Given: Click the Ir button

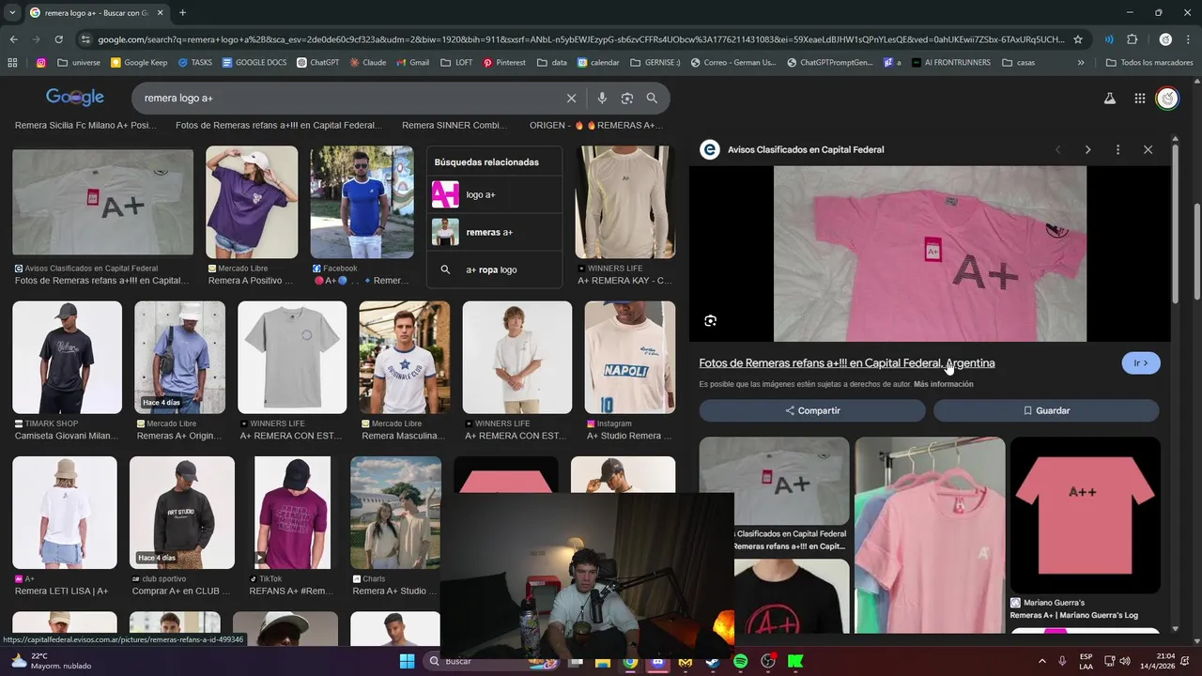Looking at the screenshot, I should click(1141, 363).
